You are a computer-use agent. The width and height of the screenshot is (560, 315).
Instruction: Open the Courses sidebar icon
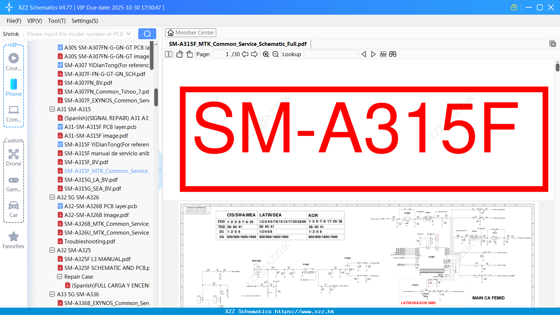click(14, 62)
